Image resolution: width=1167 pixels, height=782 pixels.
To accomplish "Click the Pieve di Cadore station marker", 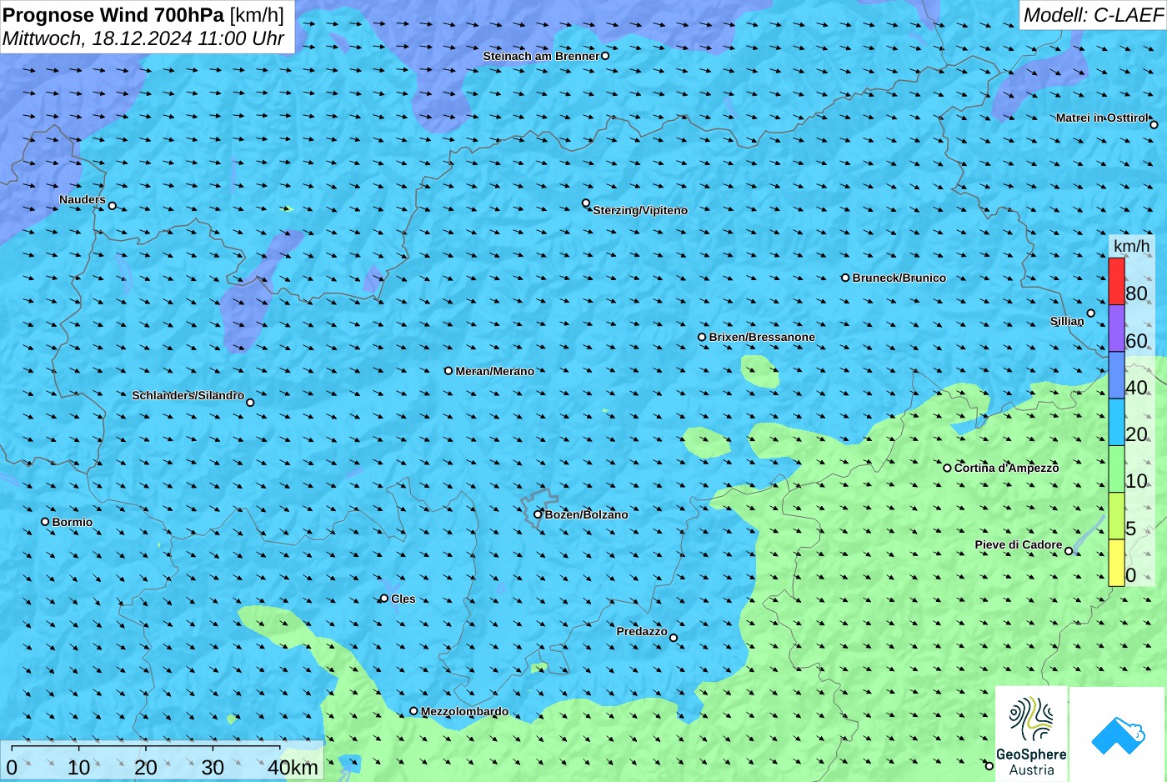I will [x=1069, y=551].
